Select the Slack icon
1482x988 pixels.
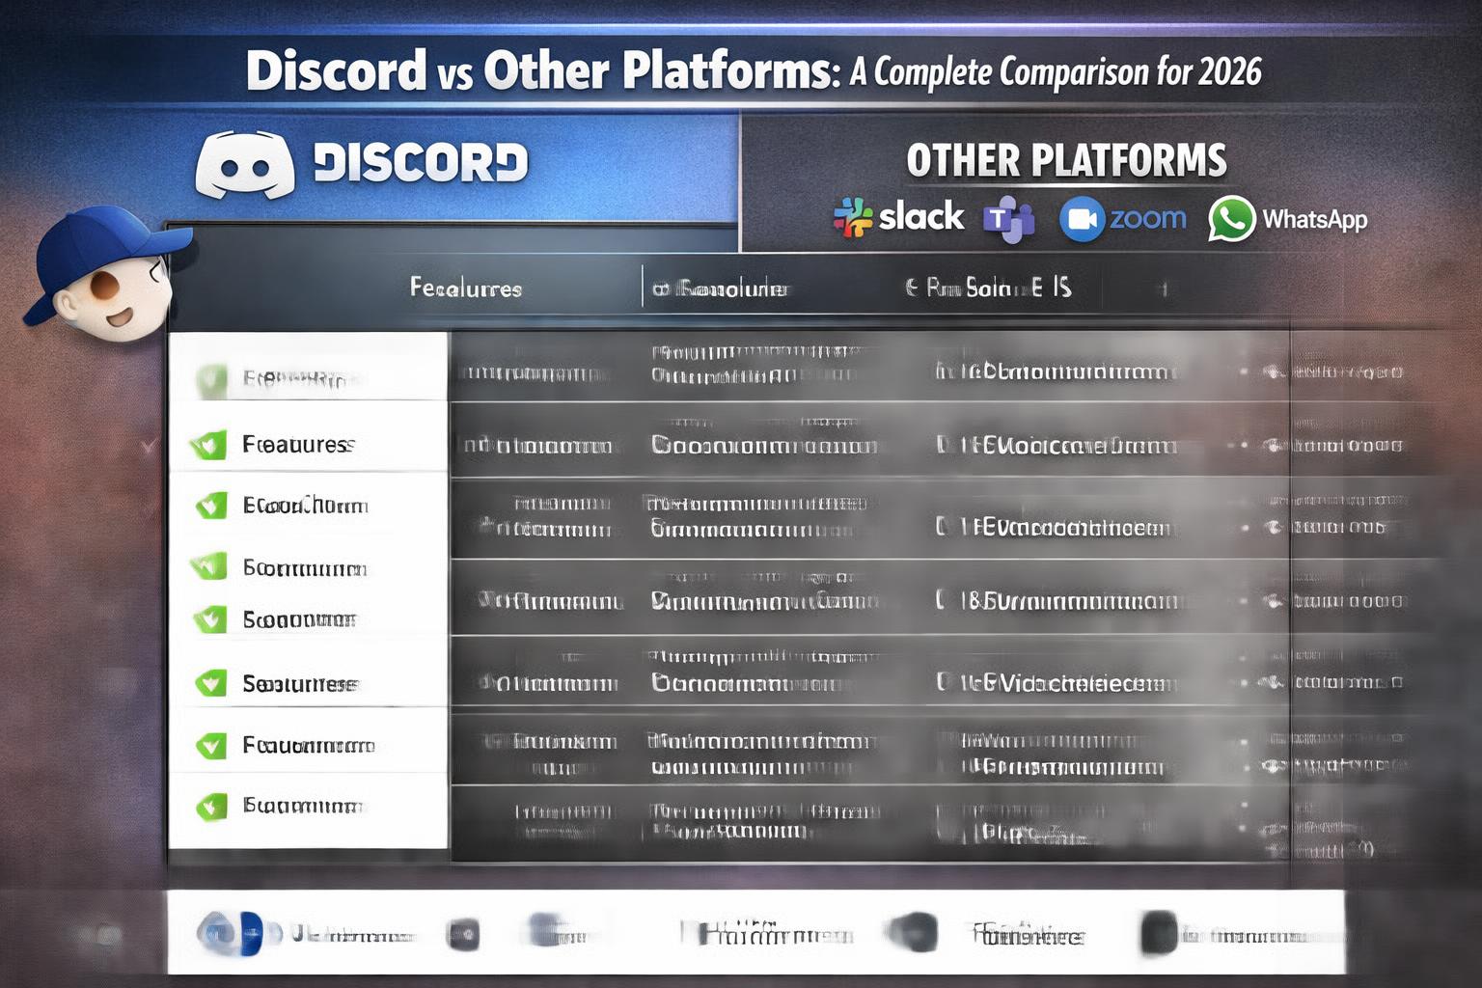click(x=854, y=215)
